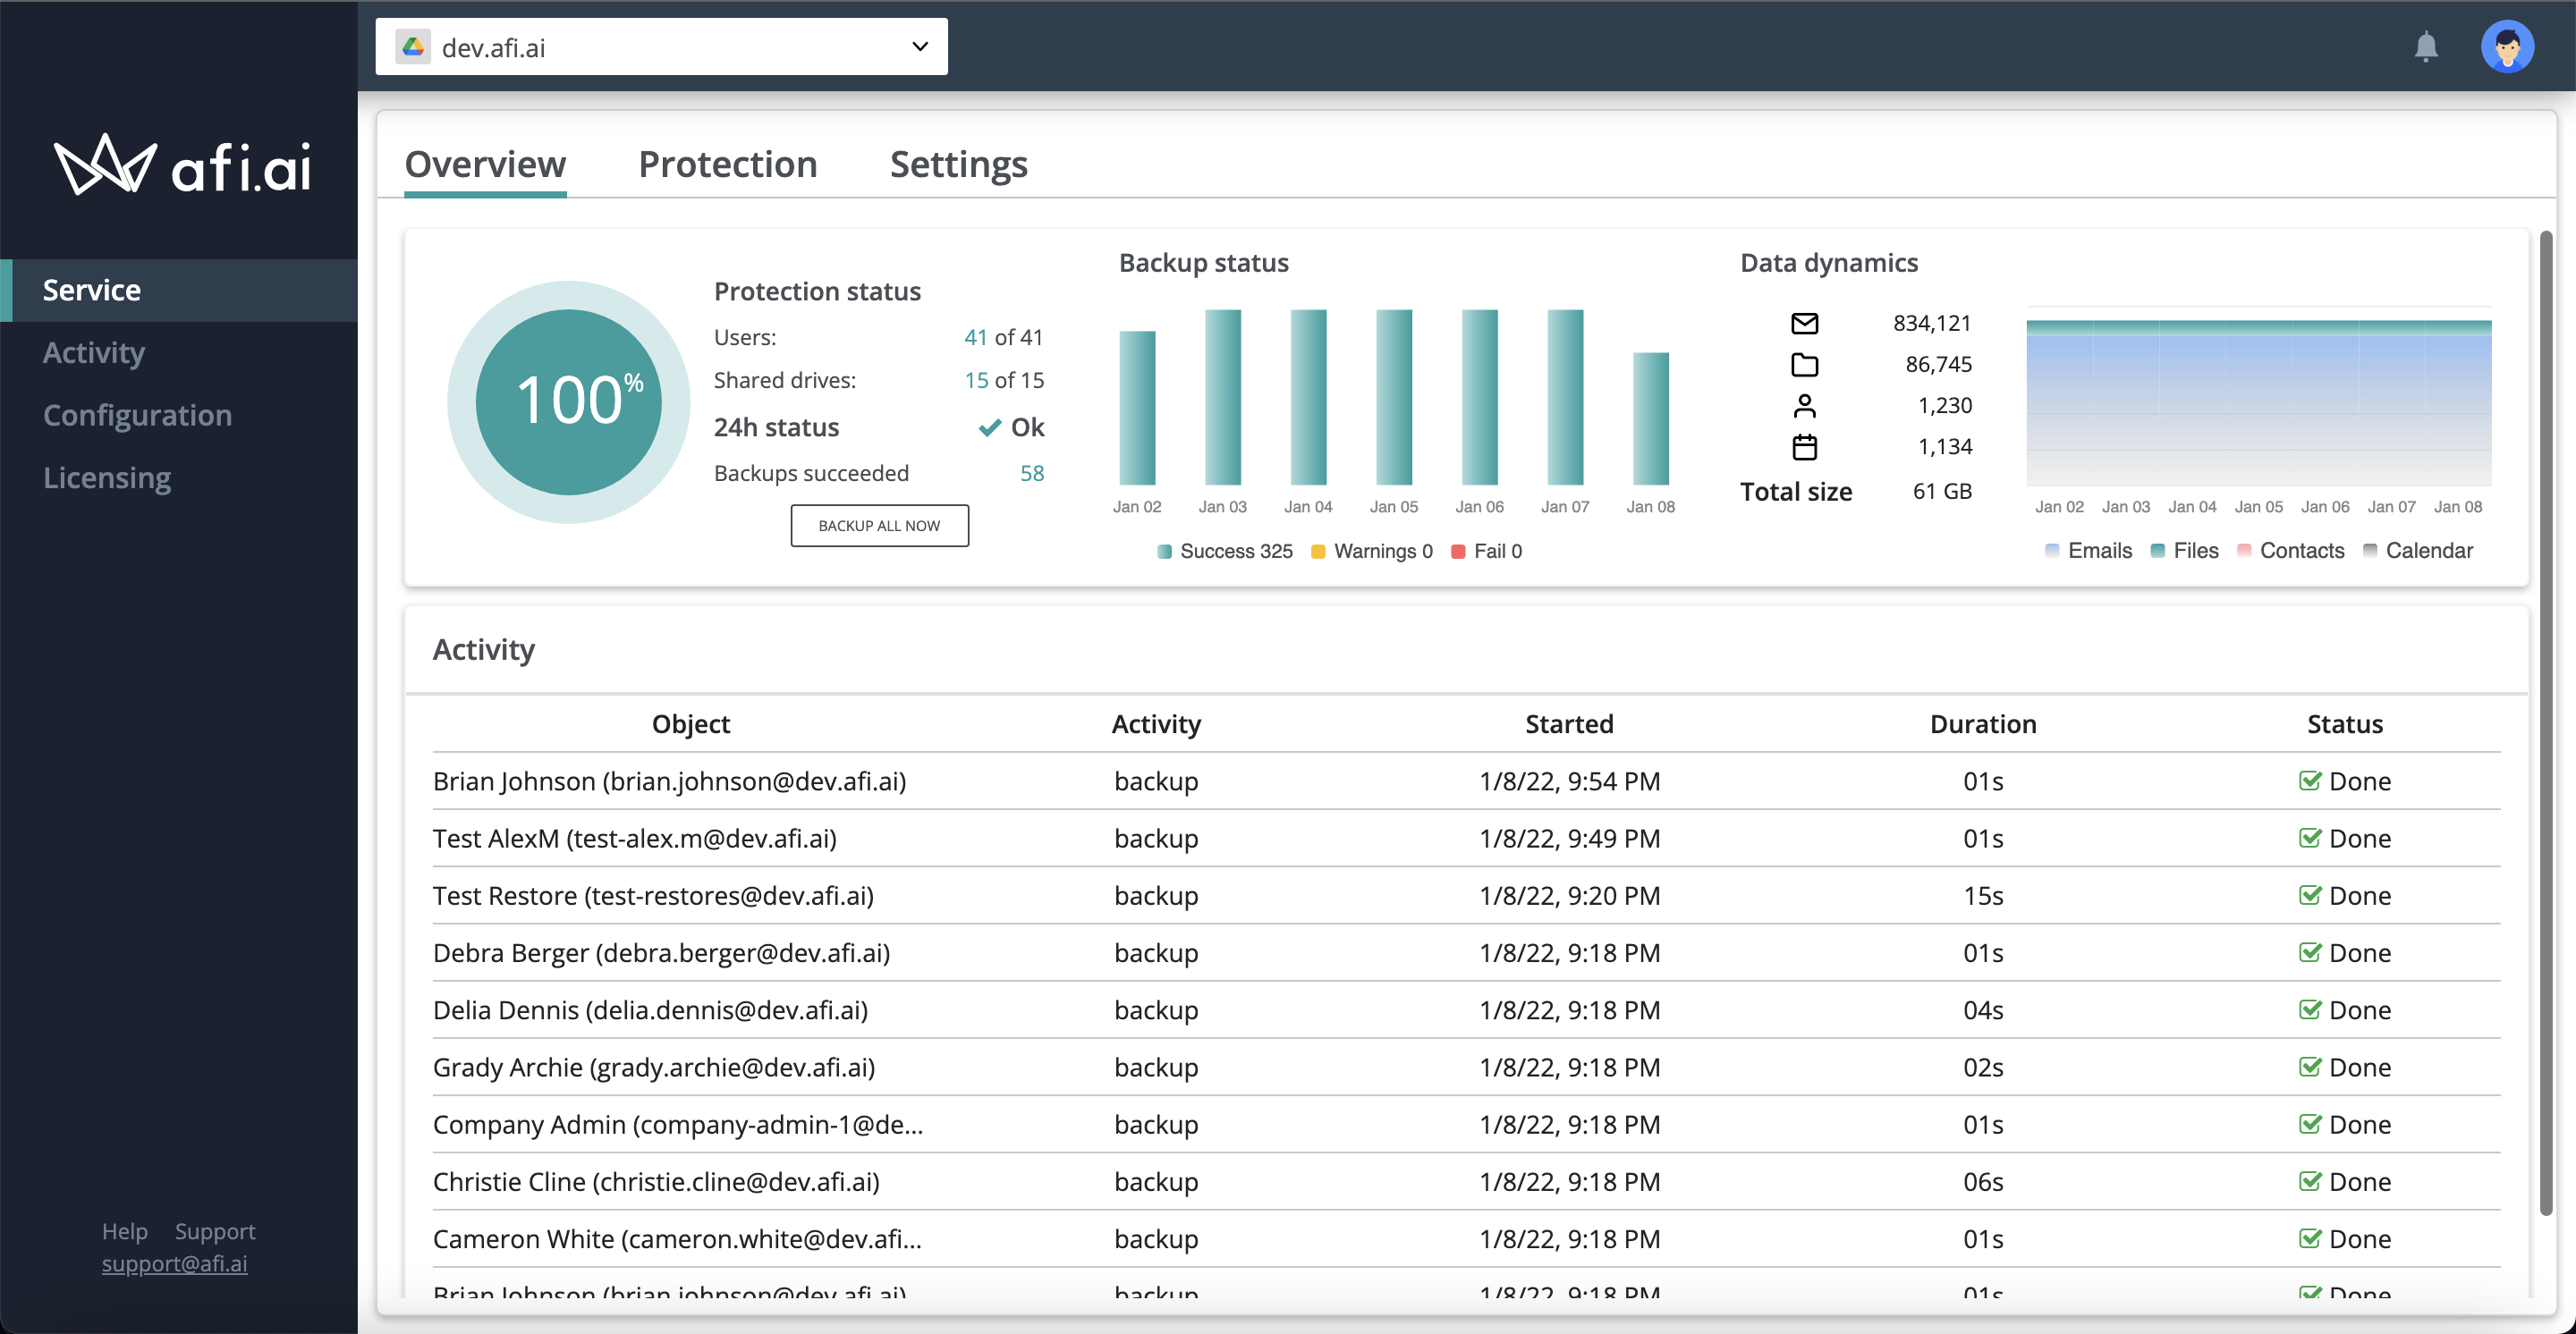Click the afi.ai logo
The width and height of the screenshot is (2576, 1334).
pos(183,165)
